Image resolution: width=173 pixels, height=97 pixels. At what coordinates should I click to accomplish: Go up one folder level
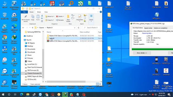(32, 27)
